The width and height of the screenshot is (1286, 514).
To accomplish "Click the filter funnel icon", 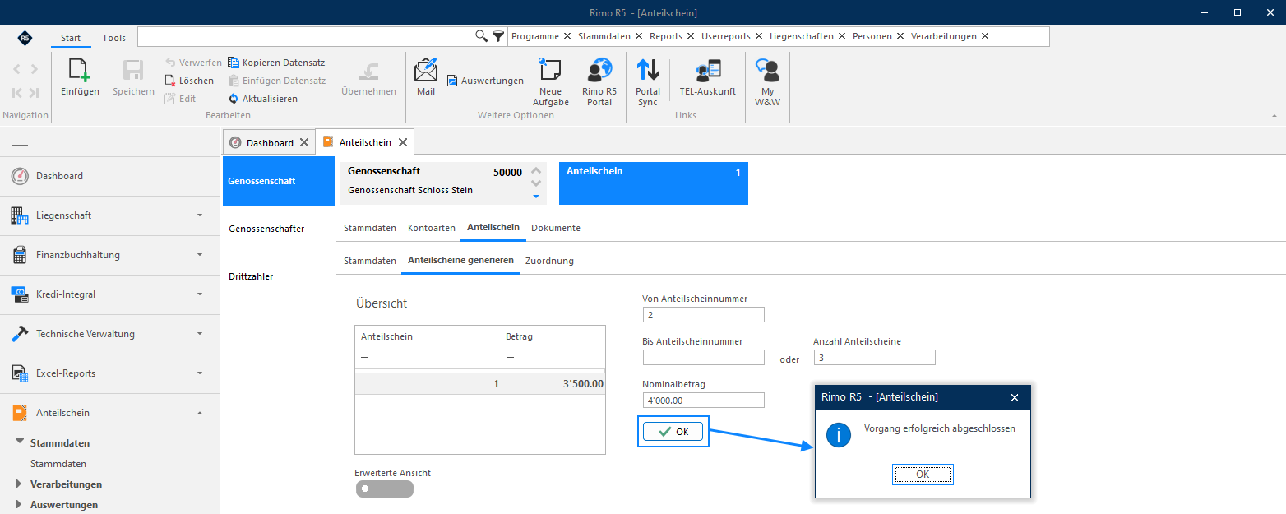I will [498, 36].
